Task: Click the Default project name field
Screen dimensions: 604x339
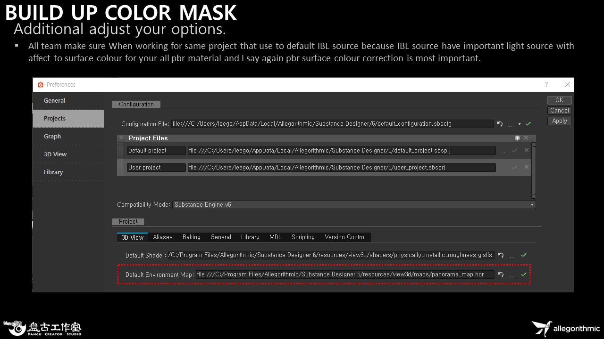Action: 156,151
